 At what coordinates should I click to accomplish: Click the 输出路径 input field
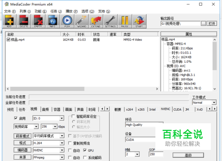tap(181, 24)
